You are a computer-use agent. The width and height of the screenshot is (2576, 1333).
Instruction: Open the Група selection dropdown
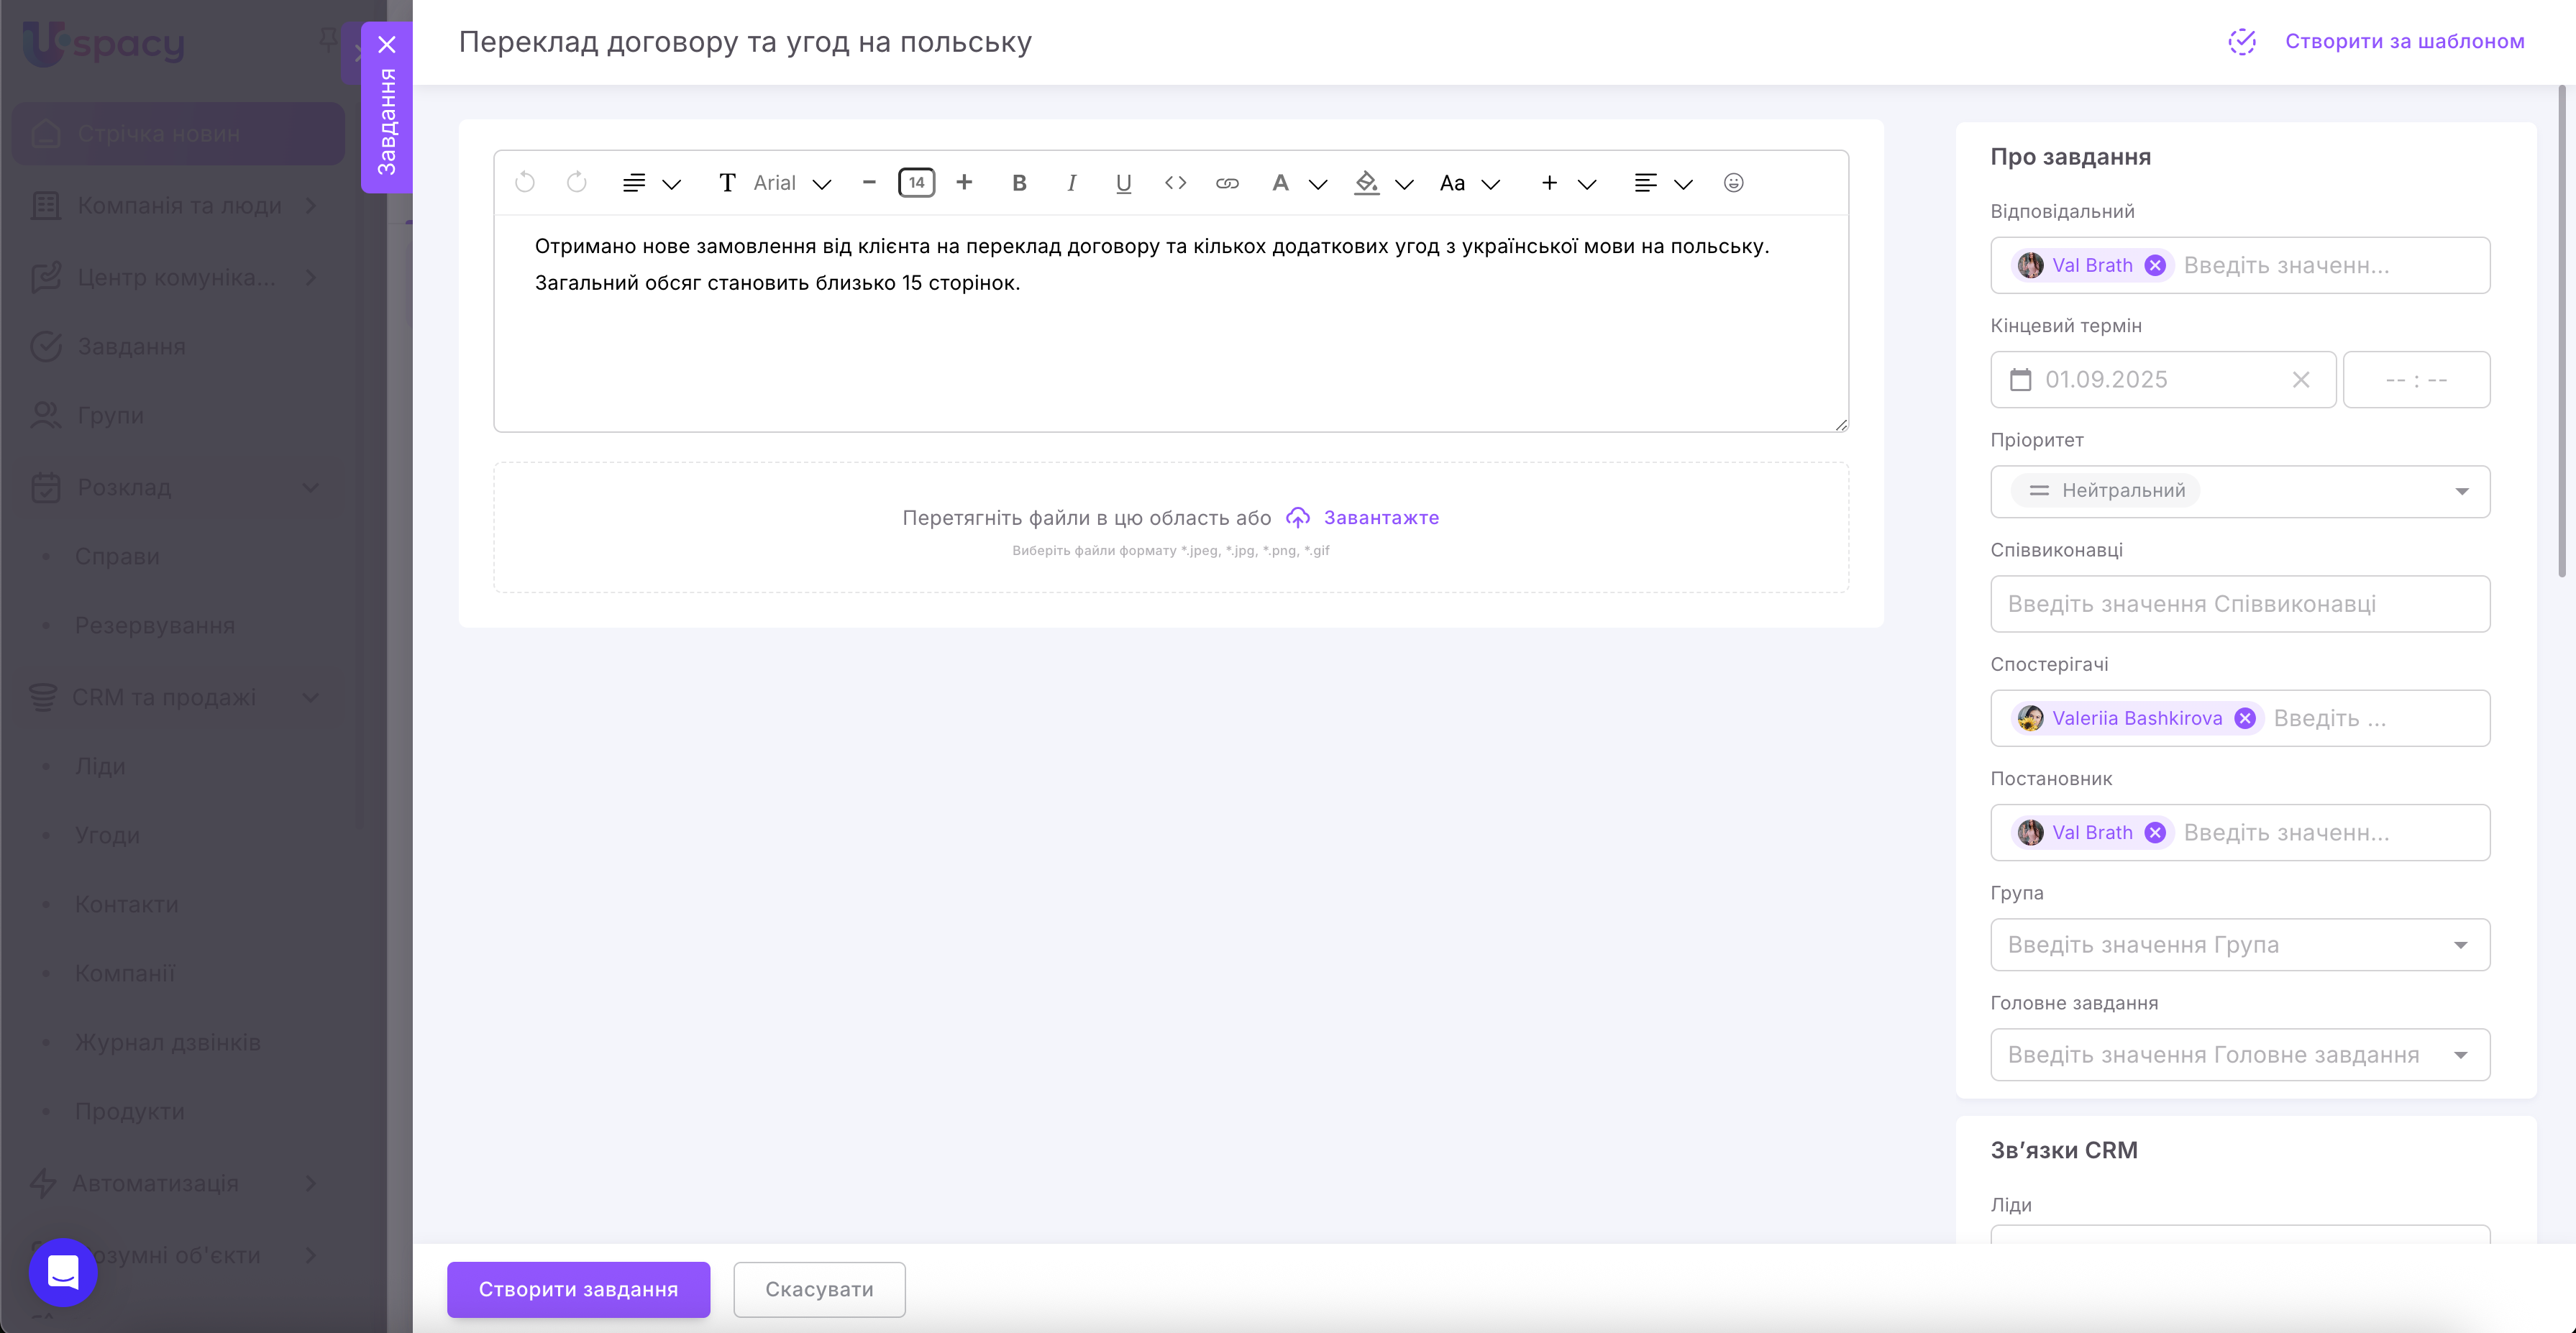(2240, 945)
